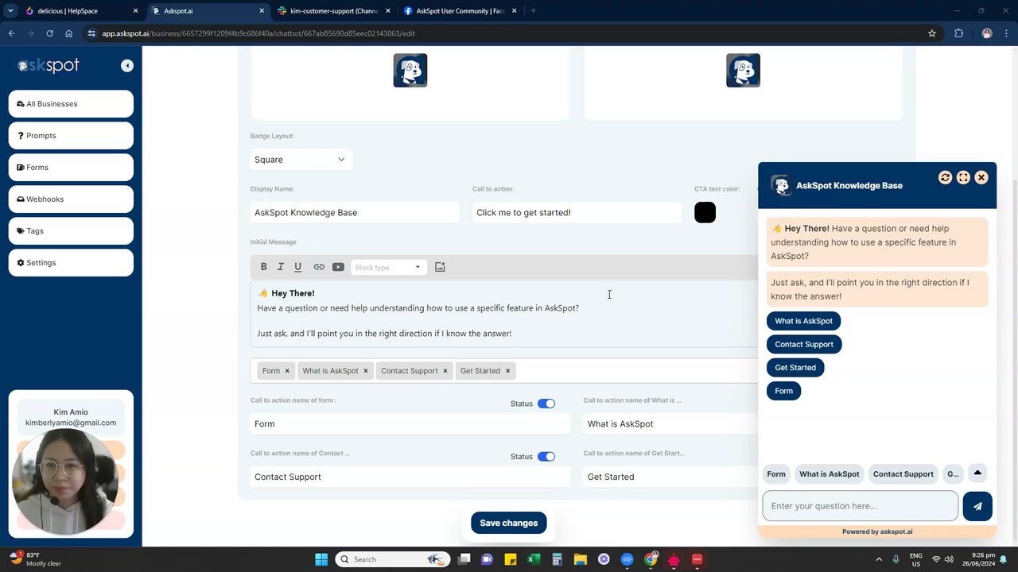
Task: Open the Block type dropdown in editor
Action: click(389, 267)
